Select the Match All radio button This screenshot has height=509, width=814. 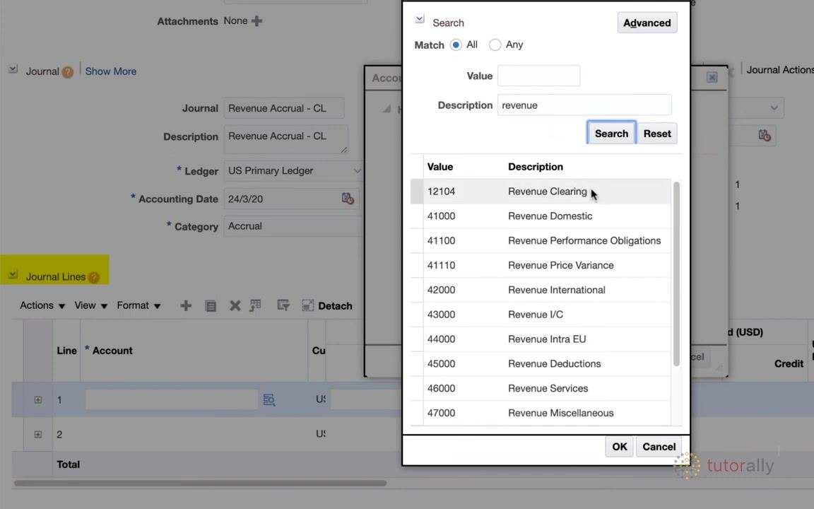455,45
